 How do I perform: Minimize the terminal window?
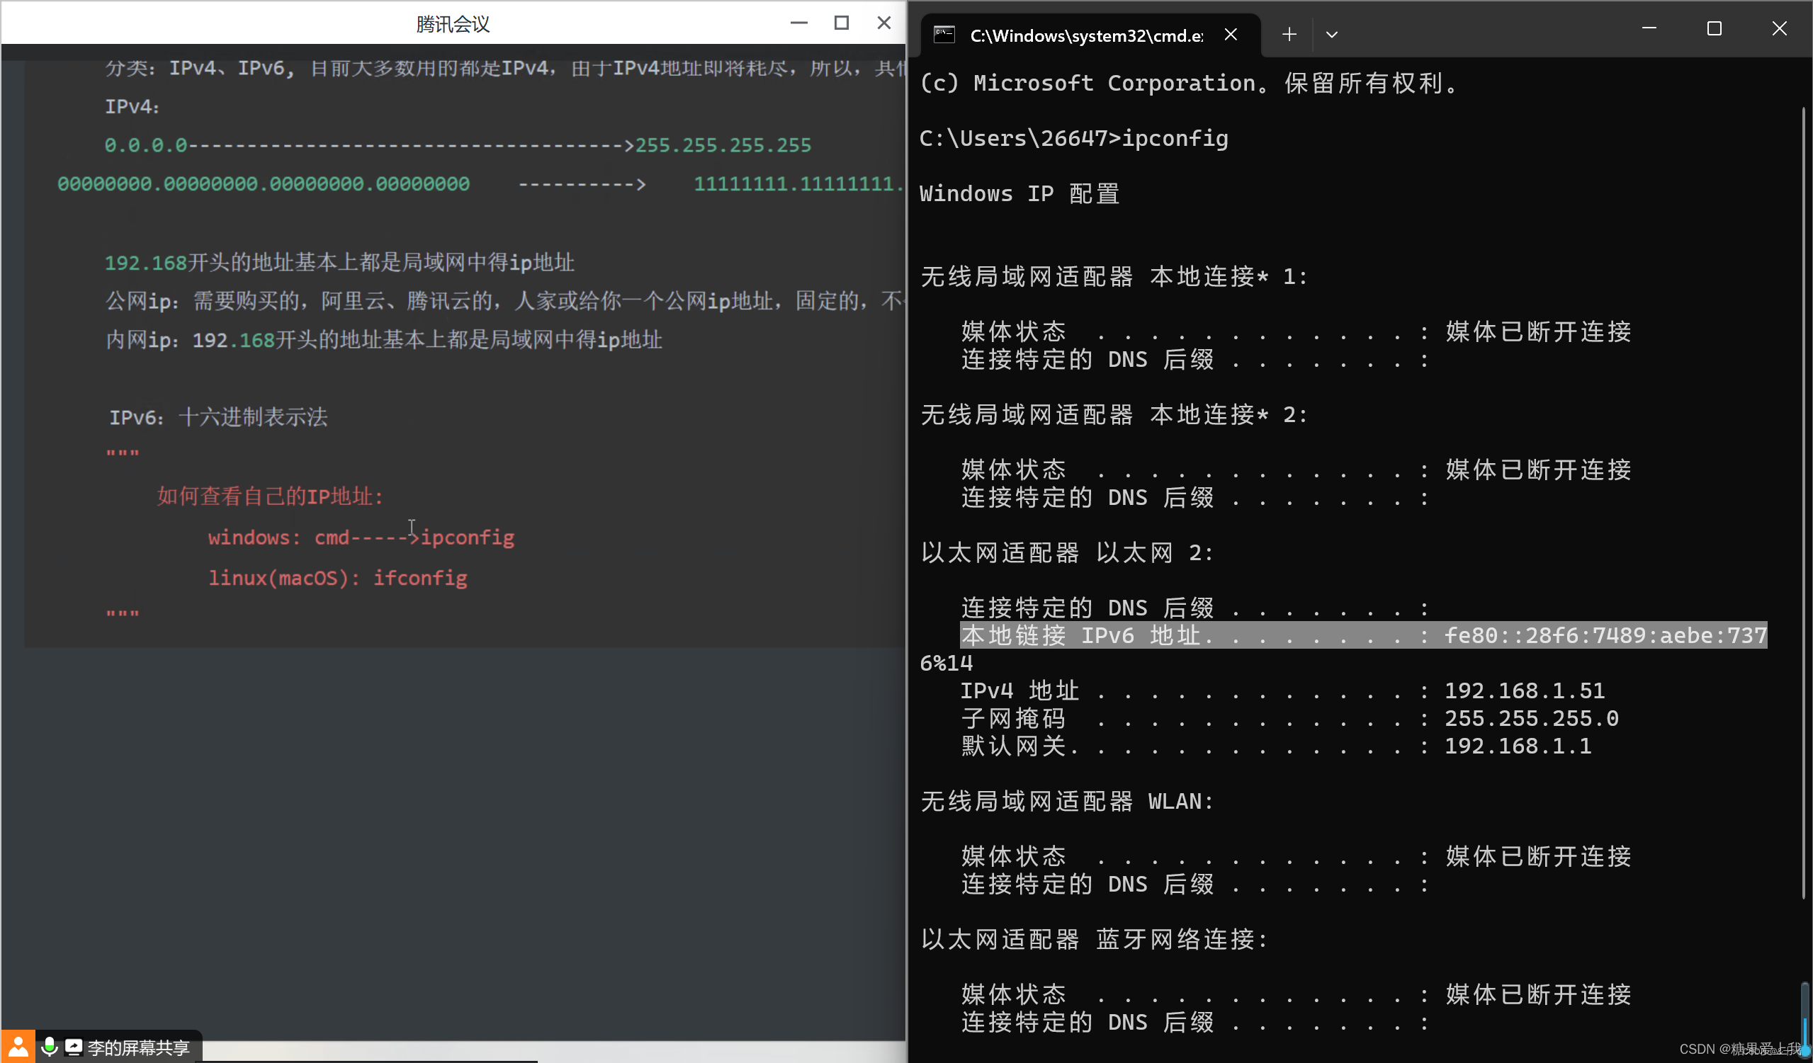pyautogui.click(x=1649, y=29)
